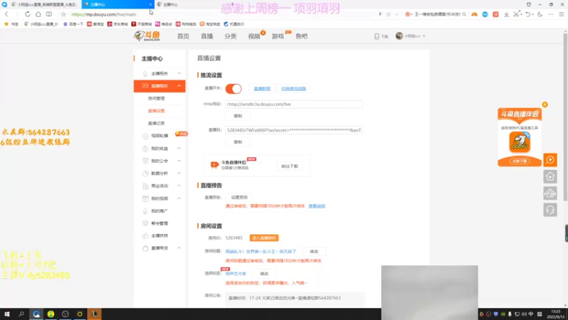Click the 下载 phone icon in header

[377, 36]
